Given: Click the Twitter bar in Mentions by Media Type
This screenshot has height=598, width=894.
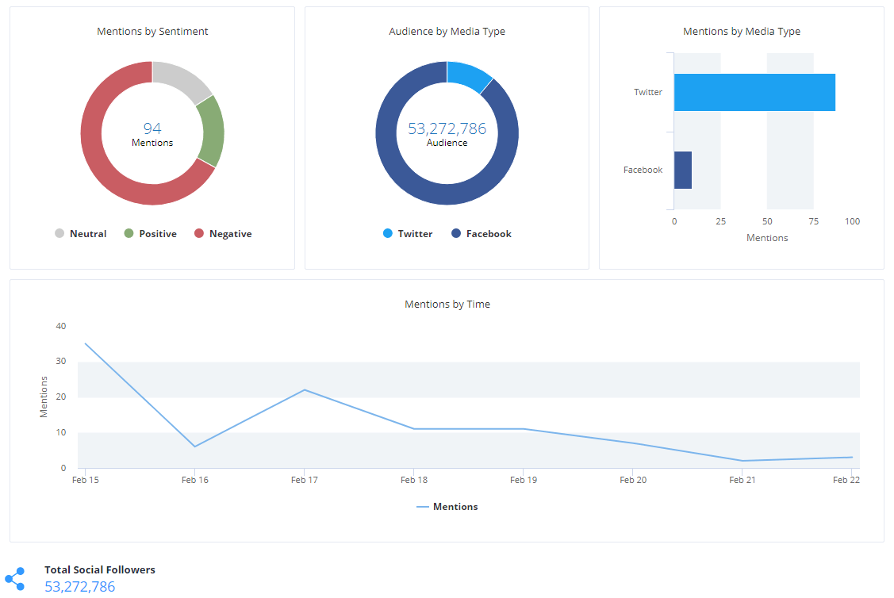Looking at the screenshot, I should 754,91.
